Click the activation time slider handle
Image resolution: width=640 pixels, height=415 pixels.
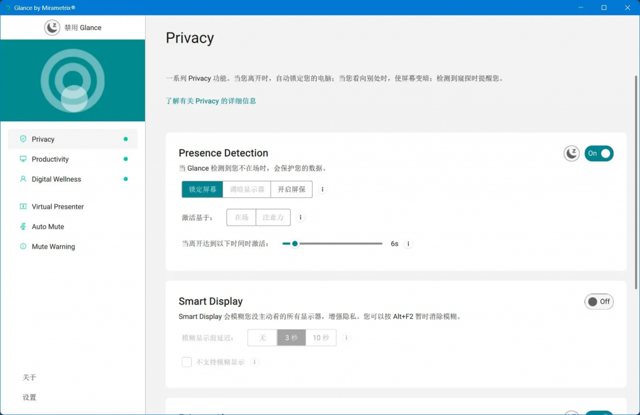295,244
